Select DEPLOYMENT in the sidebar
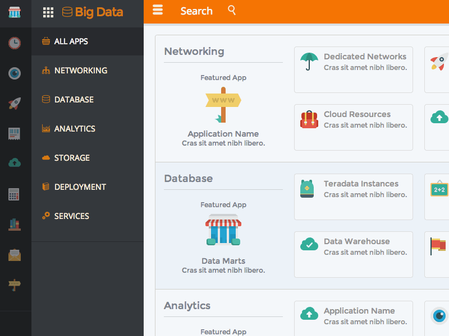449x336 pixels. [x=80, y=187]
